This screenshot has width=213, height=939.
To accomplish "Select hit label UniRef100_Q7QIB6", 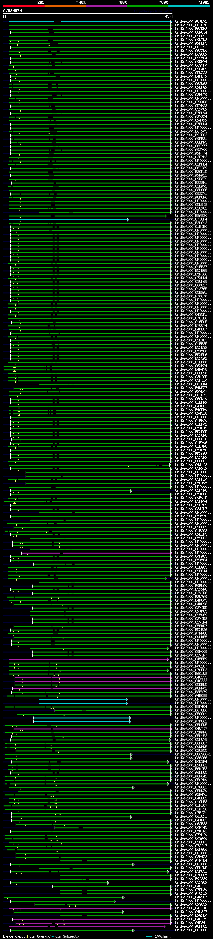I will [x=191, y=318].
